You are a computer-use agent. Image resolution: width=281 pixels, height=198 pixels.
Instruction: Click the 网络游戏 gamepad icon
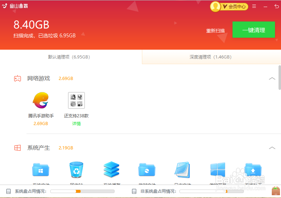(x=18, y=79)
